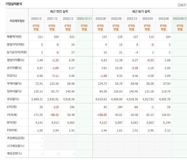This screenshot has width=187, height=160.
Task: Select the PER value 171.35
Action: click(38, 115)
